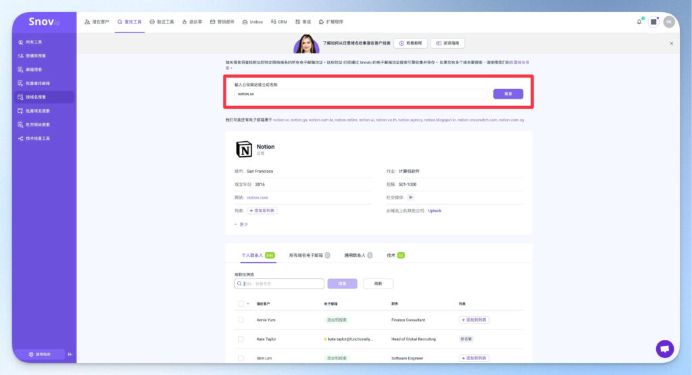The height and width of the screenshot is (375, 692).
Task: Open the flame-icon deliverability menu item
Action: point(192,22)
